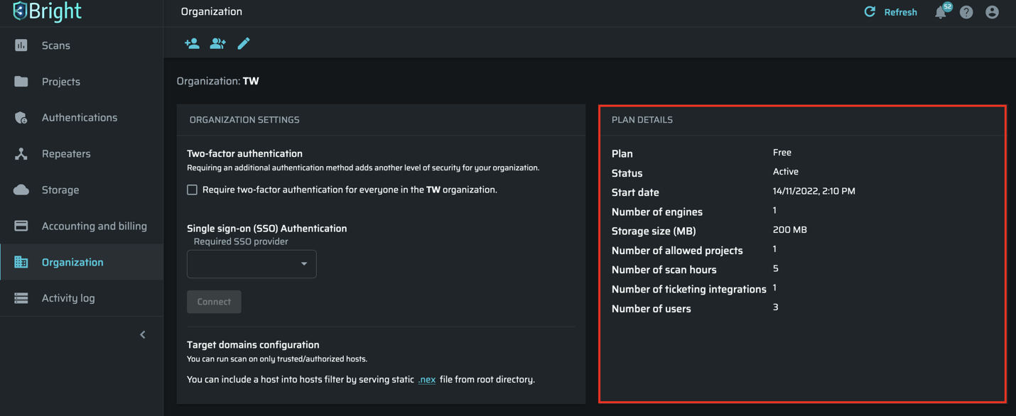The image size is (1016, 416).
Task: Follow the .nex file link
Action: point(426,380)
